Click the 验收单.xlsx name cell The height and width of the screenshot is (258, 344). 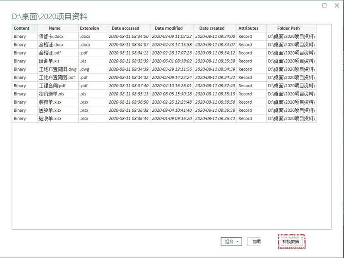click(x=50, y=118)
